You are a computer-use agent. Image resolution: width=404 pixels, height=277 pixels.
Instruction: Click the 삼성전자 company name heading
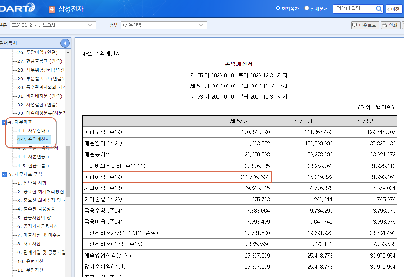coord(71,9)
